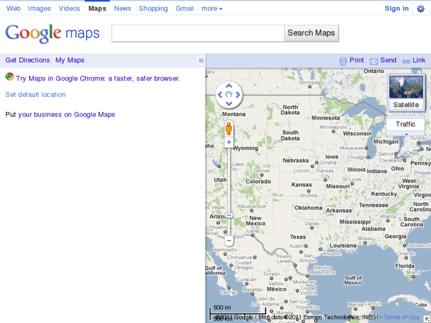Click the Chicago city marker
Viewport: 431px width, 323px height.
point(368,157)
